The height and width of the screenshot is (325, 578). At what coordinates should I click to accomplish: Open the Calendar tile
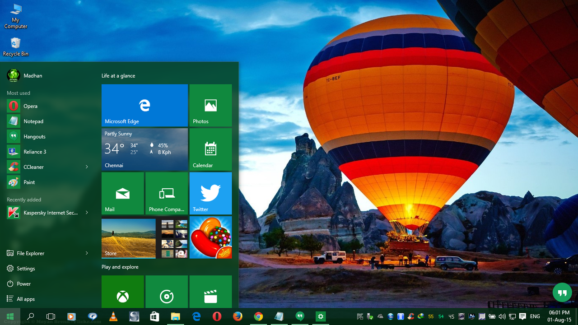point(210,149)
